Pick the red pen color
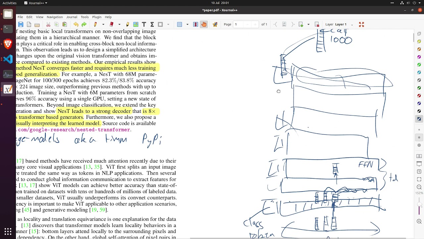 [x=419, y=96]
